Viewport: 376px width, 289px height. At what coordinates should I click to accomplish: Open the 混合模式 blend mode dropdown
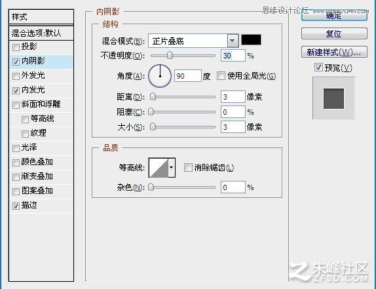tap(233, 41)
